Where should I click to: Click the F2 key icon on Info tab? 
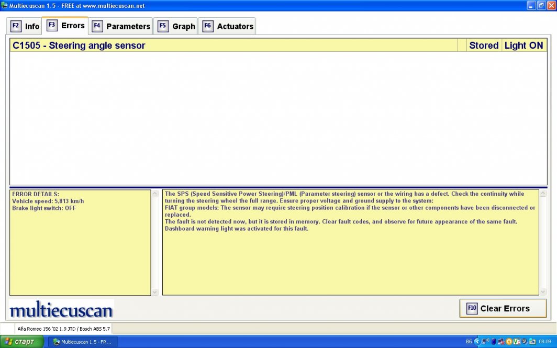16,26
